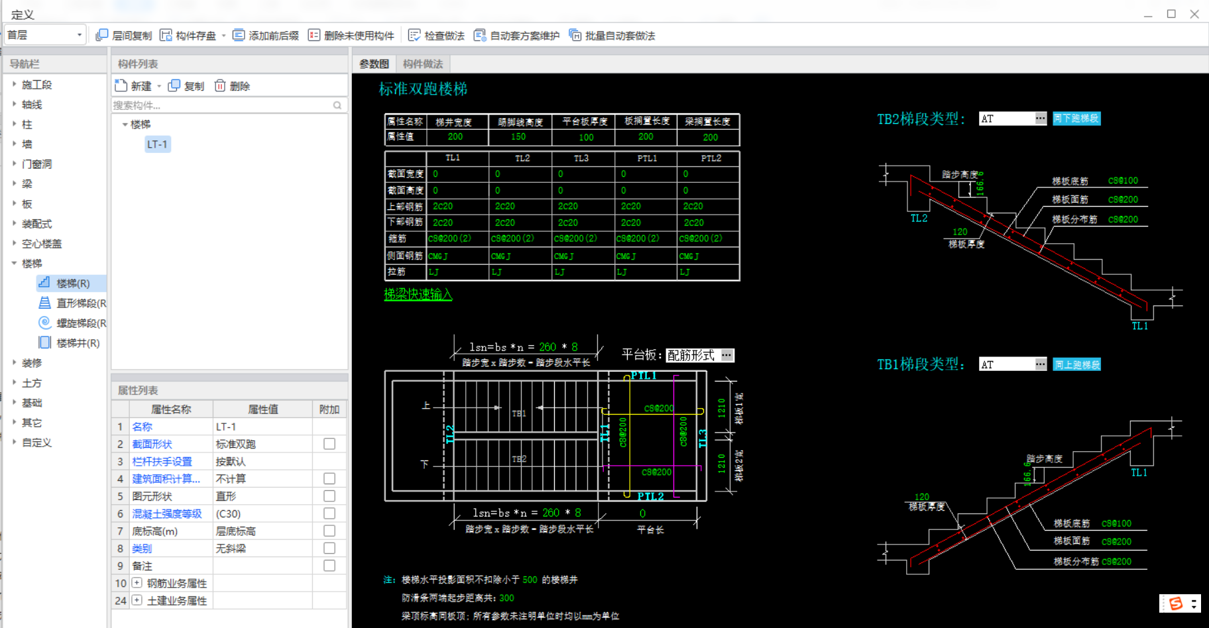
Task: Click the search magnifier icon
Action: 337,105
